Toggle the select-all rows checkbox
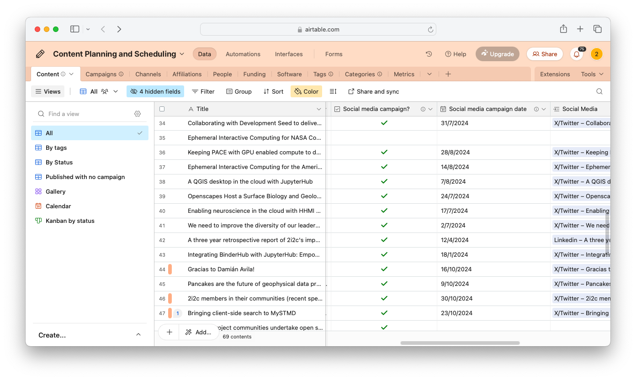The height and width of the screenshot is (380, 636). tap(162, 109)
